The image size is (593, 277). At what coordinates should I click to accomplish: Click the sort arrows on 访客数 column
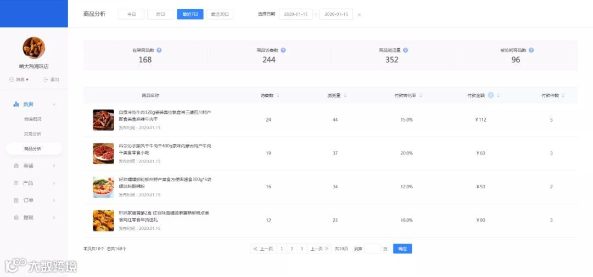278,95
